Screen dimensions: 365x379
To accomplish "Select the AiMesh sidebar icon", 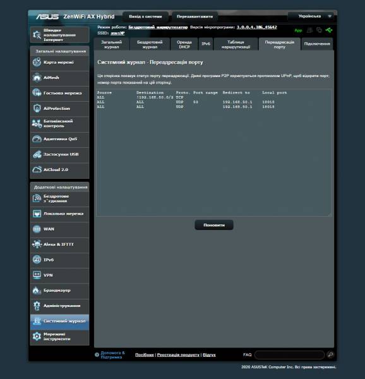I will [x=37, y=78].
